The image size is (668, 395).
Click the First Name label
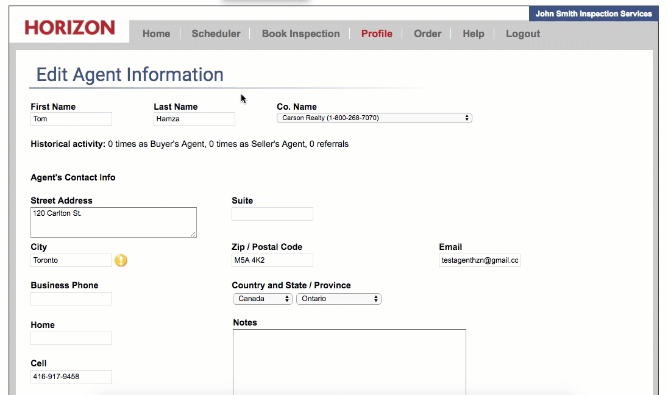pyautogui.click(x=53, y=107)
